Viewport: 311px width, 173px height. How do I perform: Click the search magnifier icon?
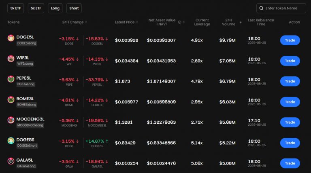(262, 8)
